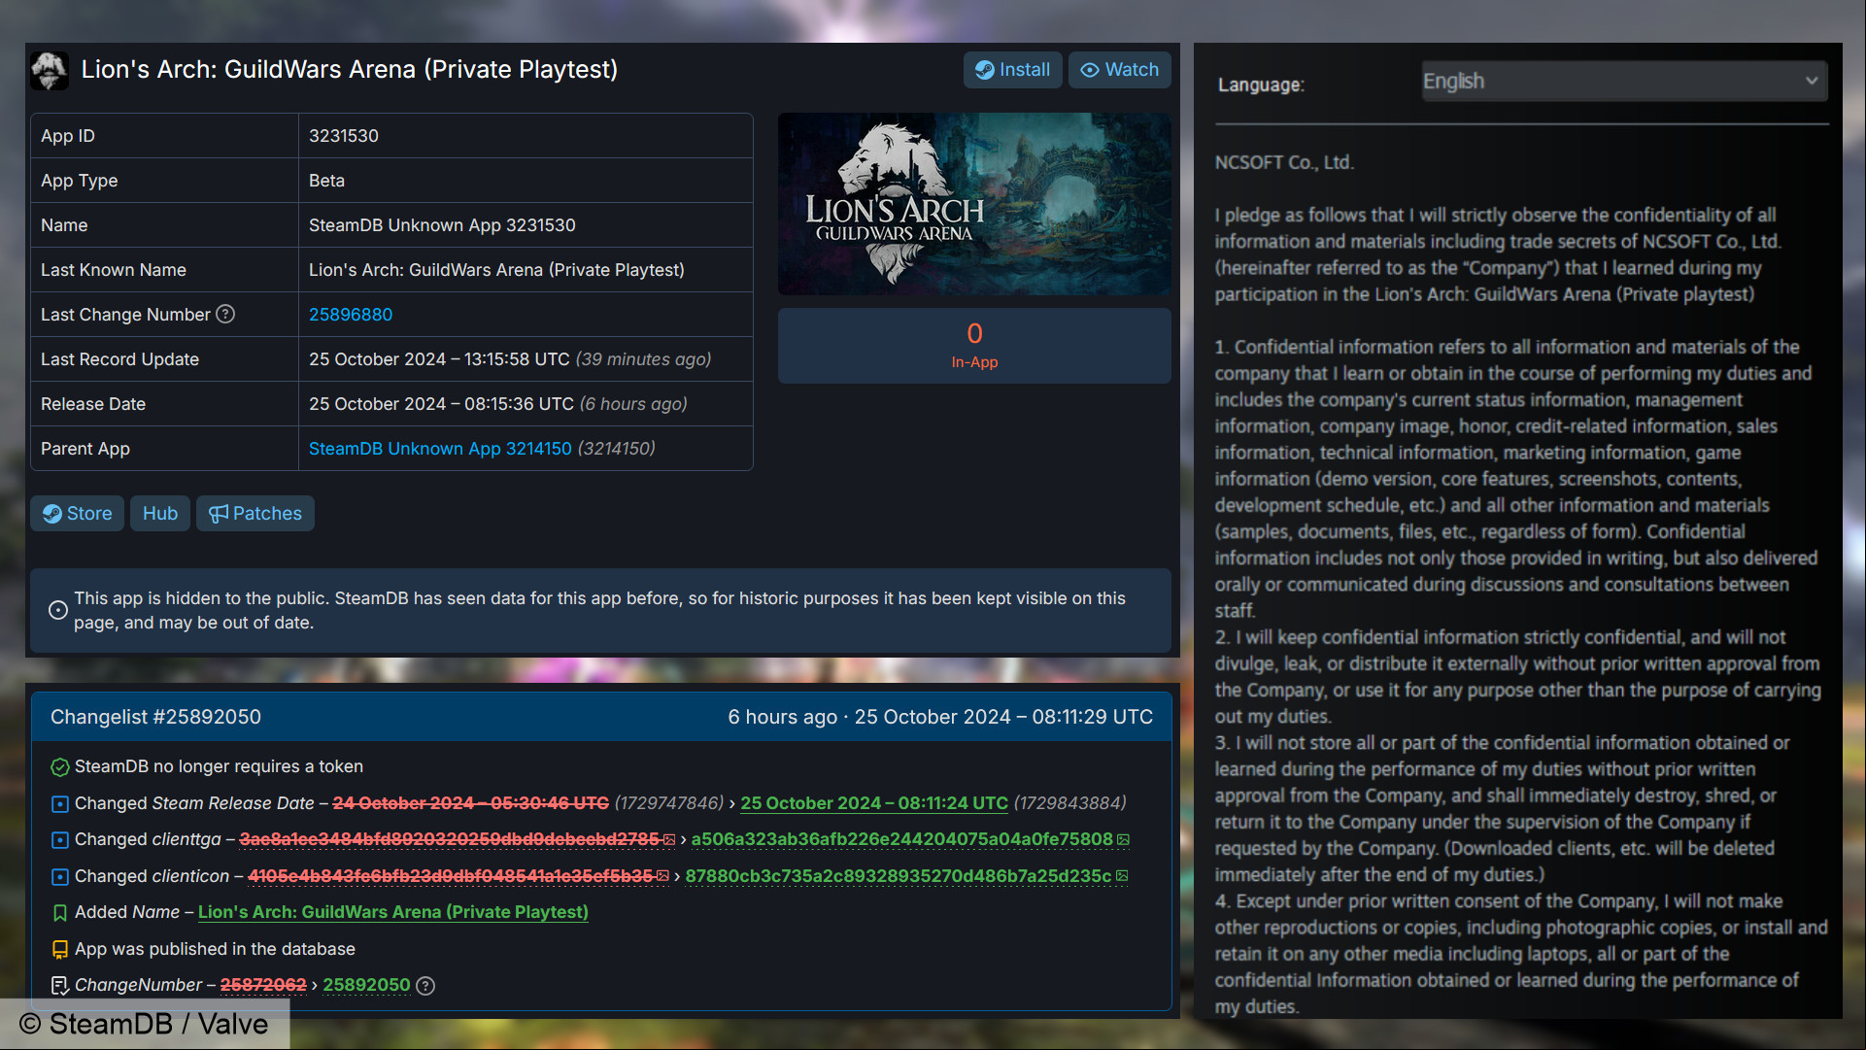Screen dimensions: 1866x1050
Task: Click the bookmark icon beside Added Name
Action: click(59, 913)
